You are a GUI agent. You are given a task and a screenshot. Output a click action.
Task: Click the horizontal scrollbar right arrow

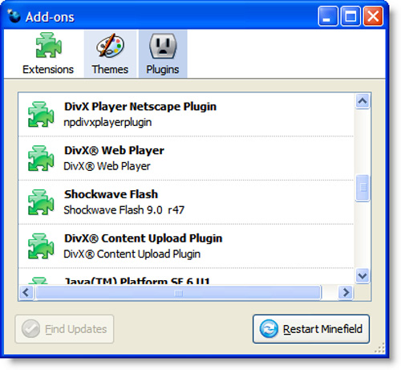[346, 292]
